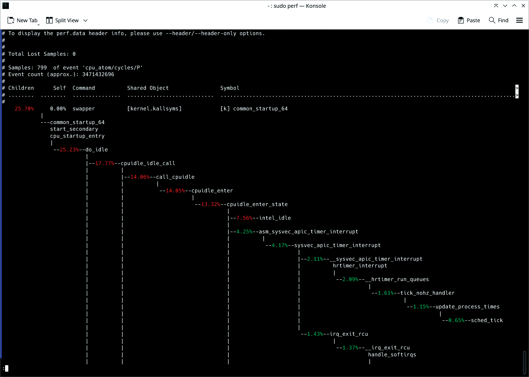
Task: Click the Split View label
Action: pyautogui.click(x=67, y=20)
